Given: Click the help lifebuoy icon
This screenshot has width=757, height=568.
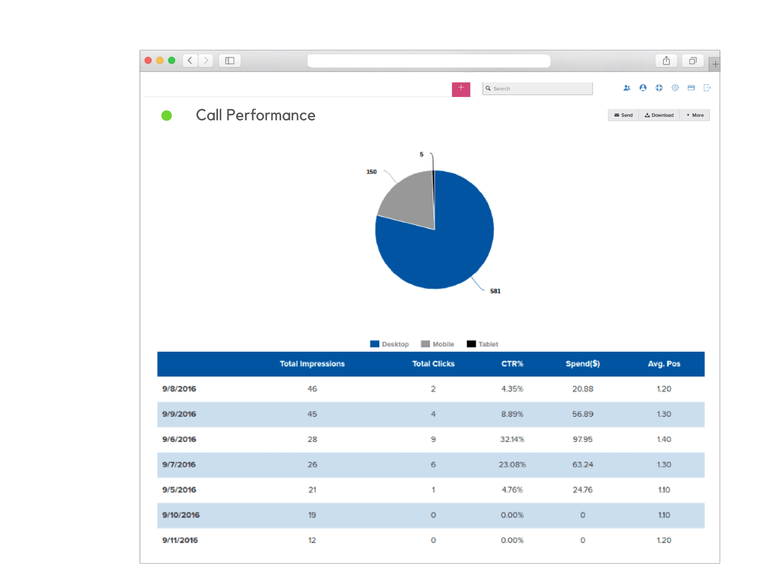Looking at the screenshot, I should coord(659,88).
